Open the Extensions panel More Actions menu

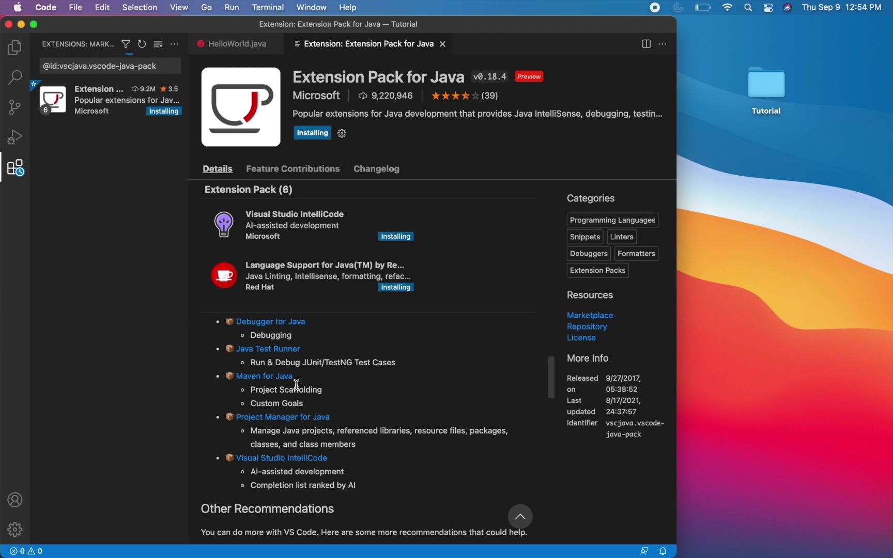point(174,44)
